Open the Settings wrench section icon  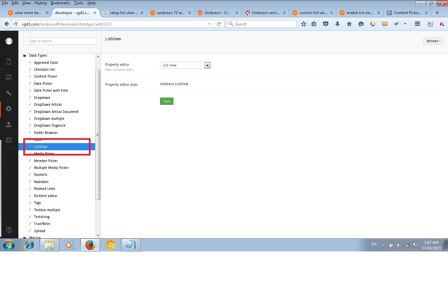(9, 93)
